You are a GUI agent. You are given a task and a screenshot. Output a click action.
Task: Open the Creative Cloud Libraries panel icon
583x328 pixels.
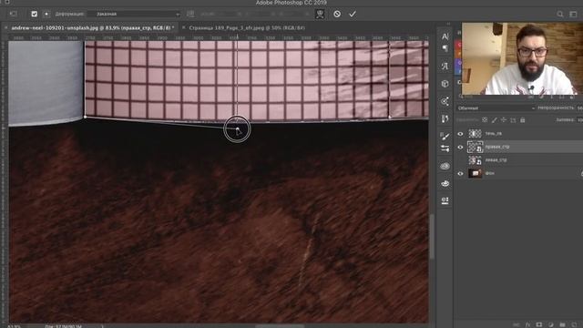(x=445, y=166)
